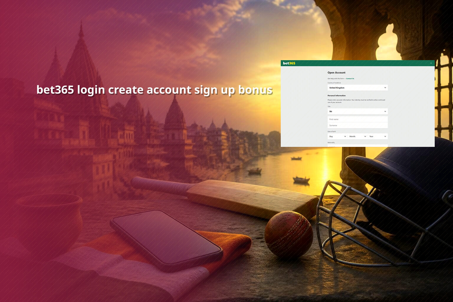Click the "bet365 login create account sign up bonus" headline

(x=154, y=90)
